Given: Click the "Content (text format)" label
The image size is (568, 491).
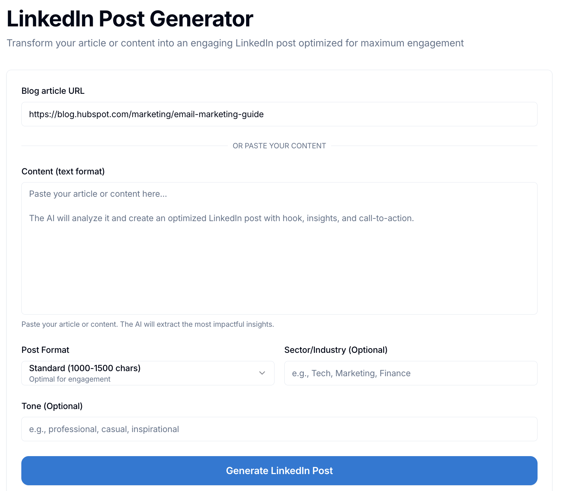Looking at the screenshot, I should pyautogui.click(x=63, y=171).
